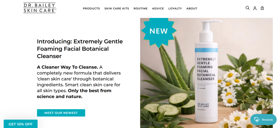The width and height of the screenshot is (279, 128).
Task: Click the Meet Our Newest button
Action: (61, 113)
